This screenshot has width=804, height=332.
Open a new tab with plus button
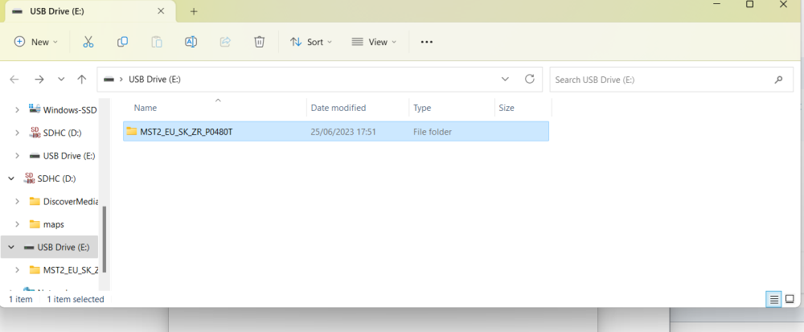[x=193, y=11]
